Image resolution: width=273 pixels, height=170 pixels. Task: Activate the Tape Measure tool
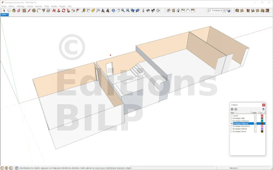(84, 11)
